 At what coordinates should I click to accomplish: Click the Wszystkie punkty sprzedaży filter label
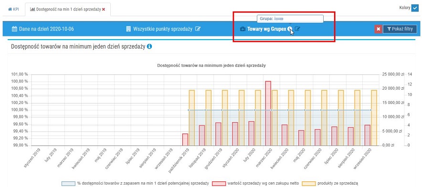(x=163, y=29)
